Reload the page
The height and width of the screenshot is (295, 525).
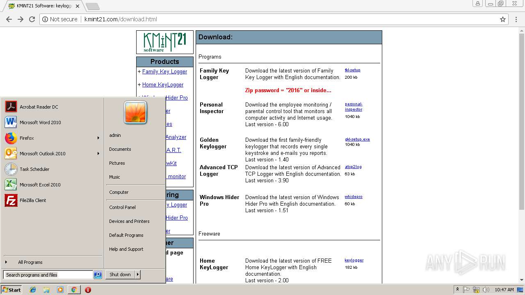(32, 19)
